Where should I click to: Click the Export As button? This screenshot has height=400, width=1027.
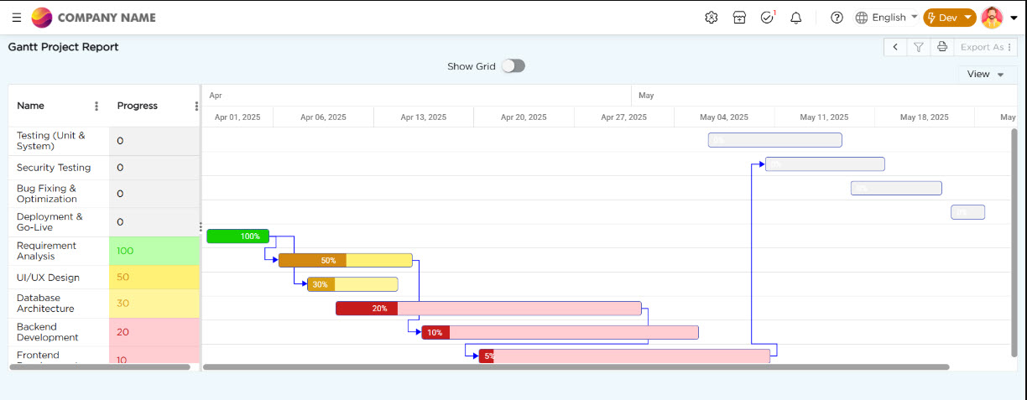pos(985,47)
